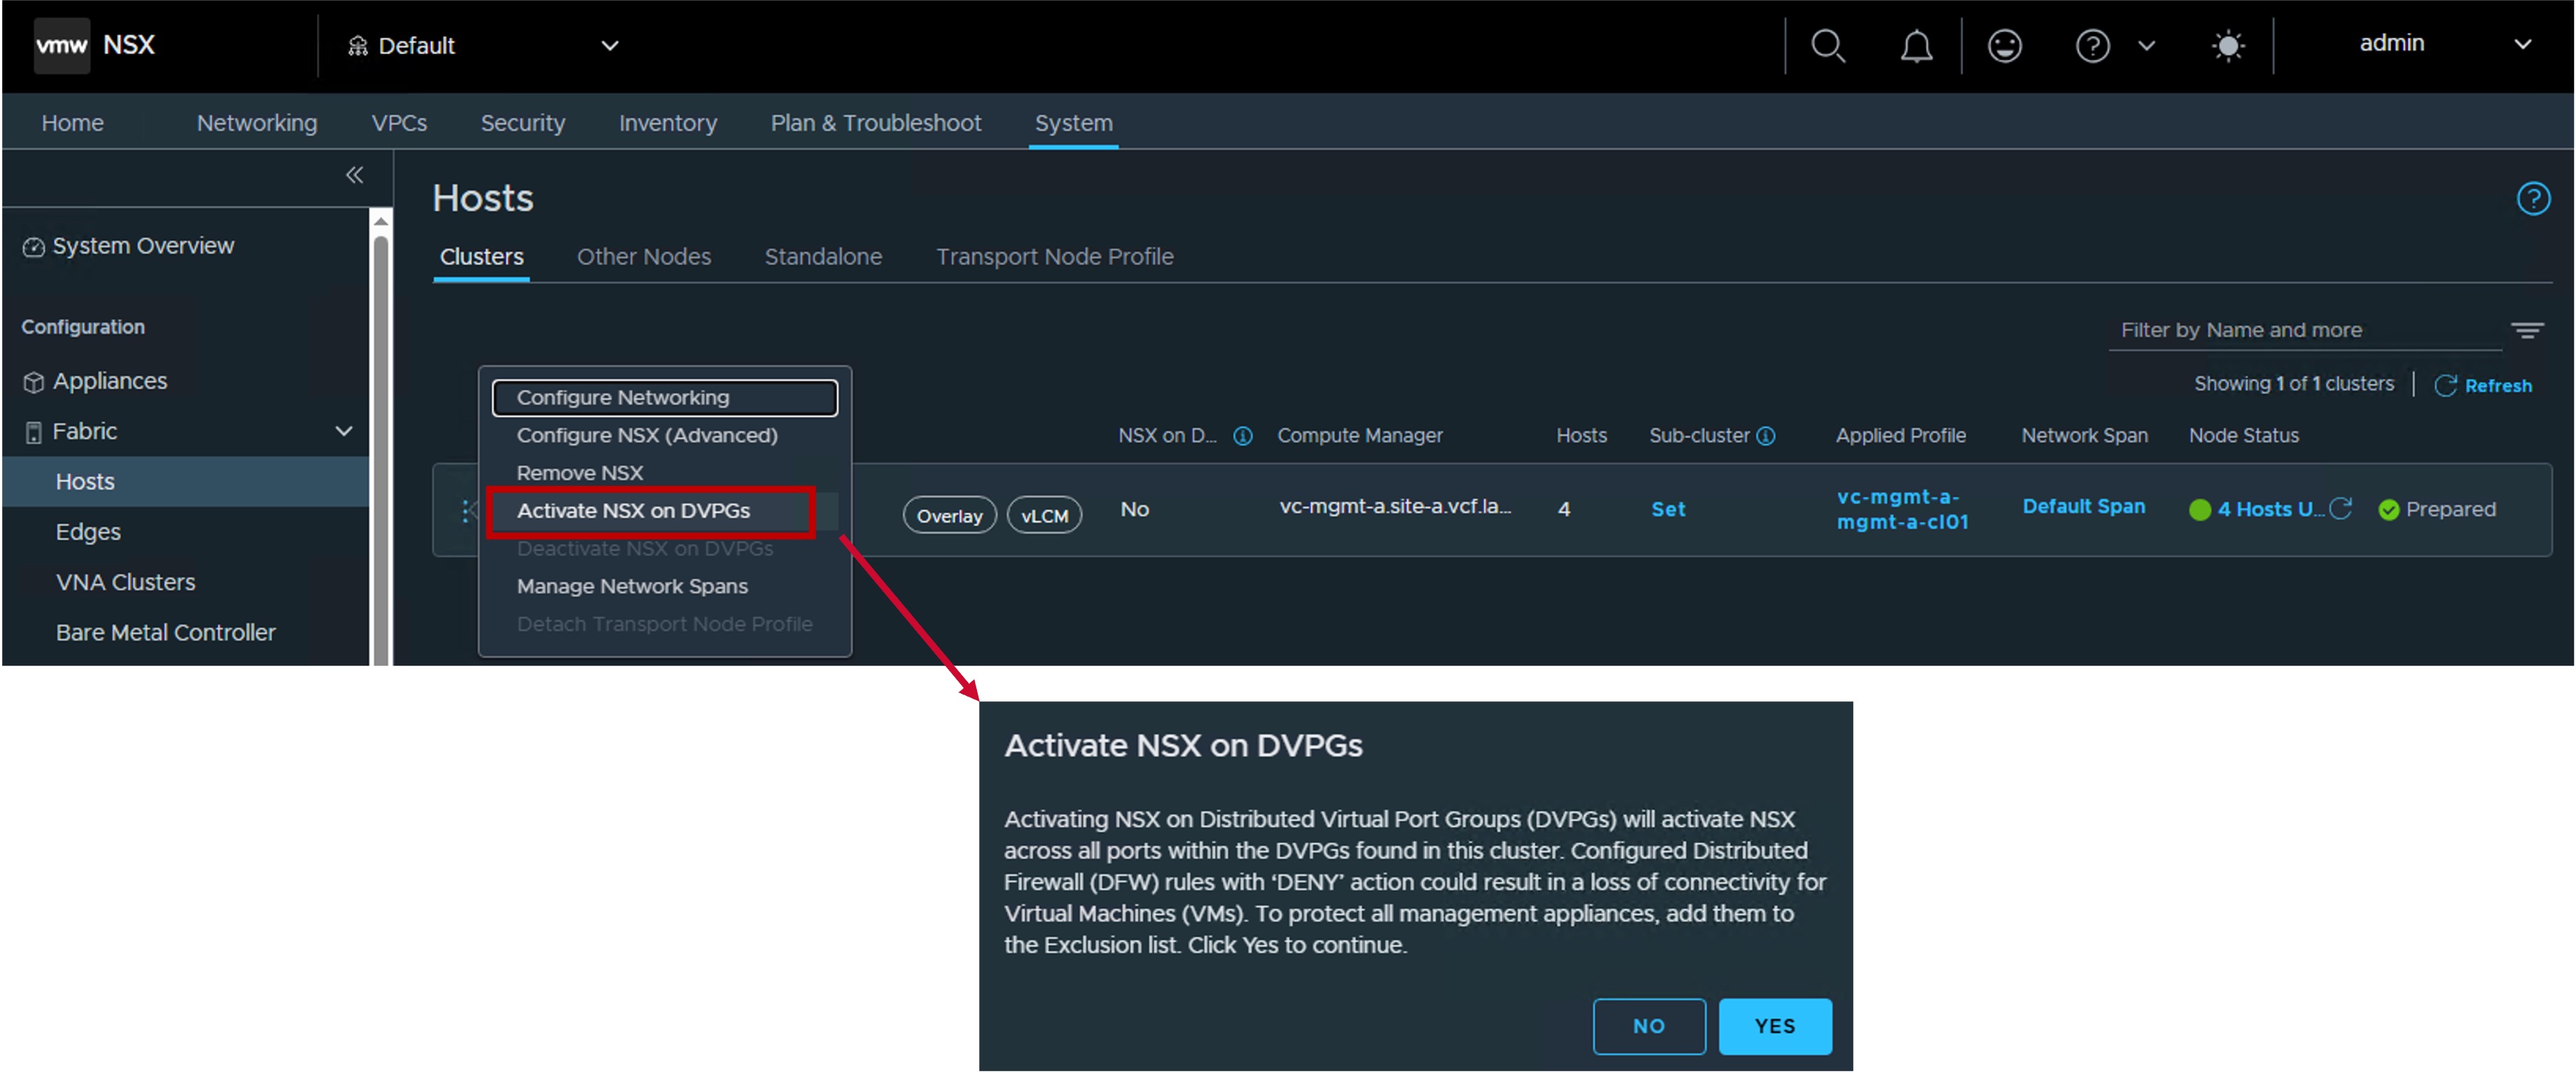The height and width of the screenshot is (1073, 2576).
Task: Click the node status refresh icon in row
Action: tap(2340, 509)
